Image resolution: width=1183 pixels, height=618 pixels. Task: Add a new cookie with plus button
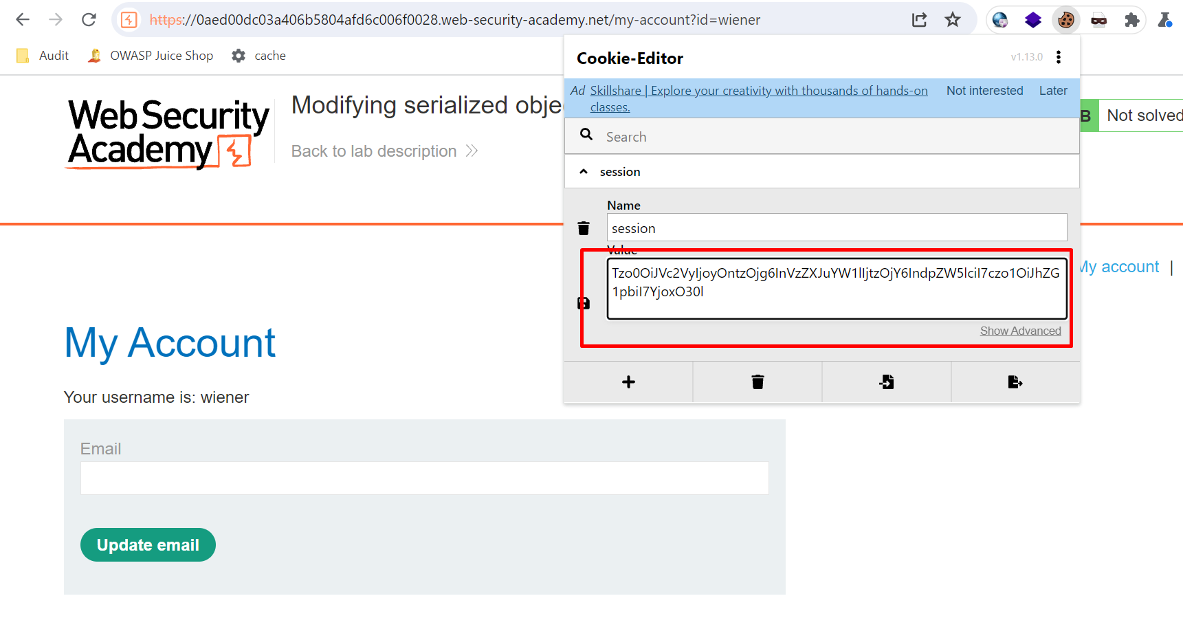[628, 382]
